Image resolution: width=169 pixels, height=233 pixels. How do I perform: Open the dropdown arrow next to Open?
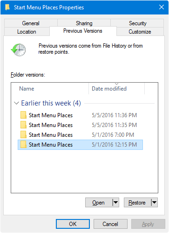pos(115,203)
